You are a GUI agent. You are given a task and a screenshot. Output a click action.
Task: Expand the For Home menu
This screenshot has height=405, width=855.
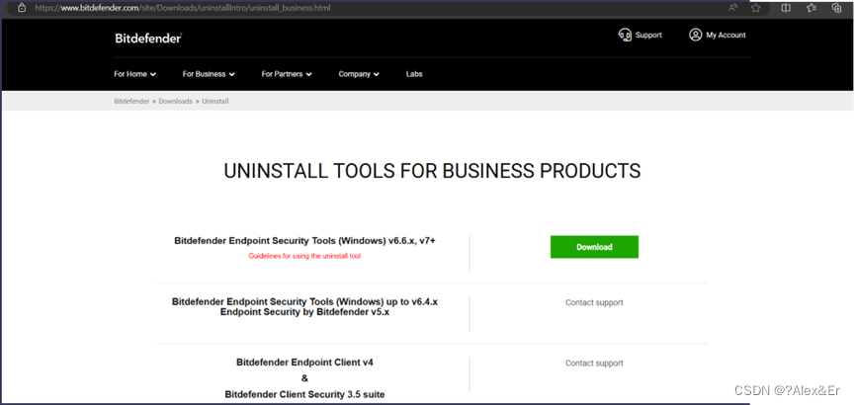click(x=134, y=74)
